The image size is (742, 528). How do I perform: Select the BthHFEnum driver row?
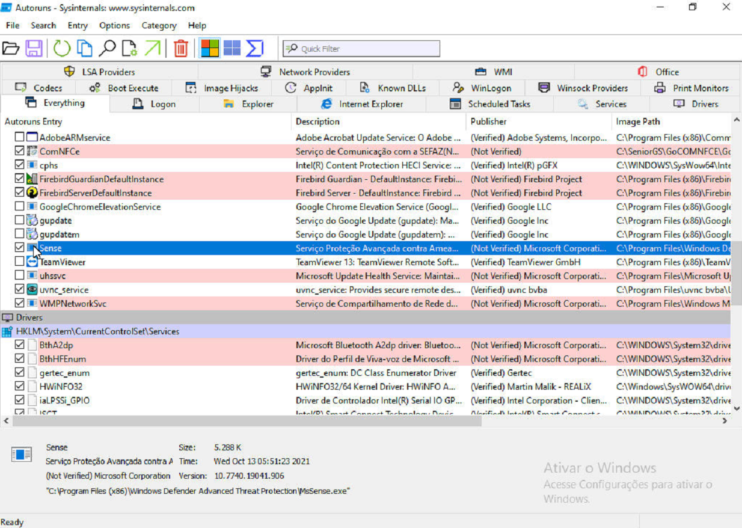point(366,359)
